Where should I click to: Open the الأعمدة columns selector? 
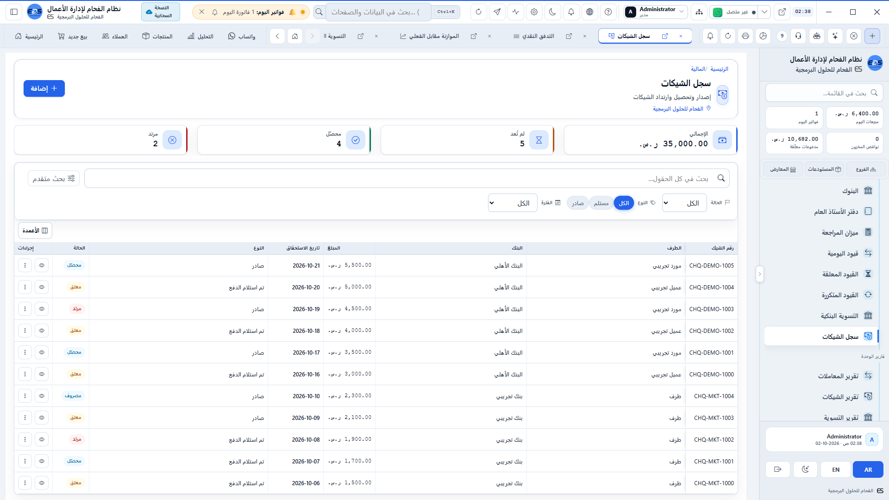pyautogui.click(x=35, y=231)
